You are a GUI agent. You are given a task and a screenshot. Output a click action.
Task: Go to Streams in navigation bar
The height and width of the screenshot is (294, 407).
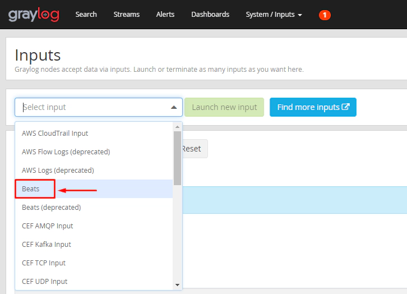[x=127, y=15]
